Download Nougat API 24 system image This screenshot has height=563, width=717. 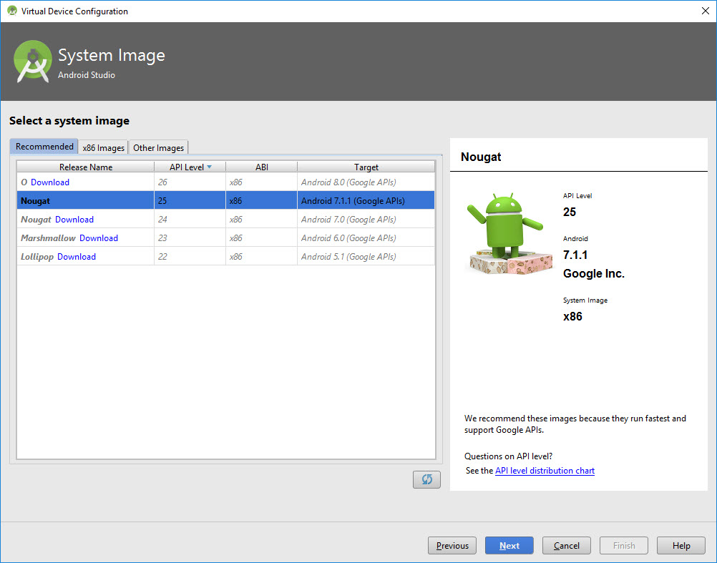click(x=74, y=220)
